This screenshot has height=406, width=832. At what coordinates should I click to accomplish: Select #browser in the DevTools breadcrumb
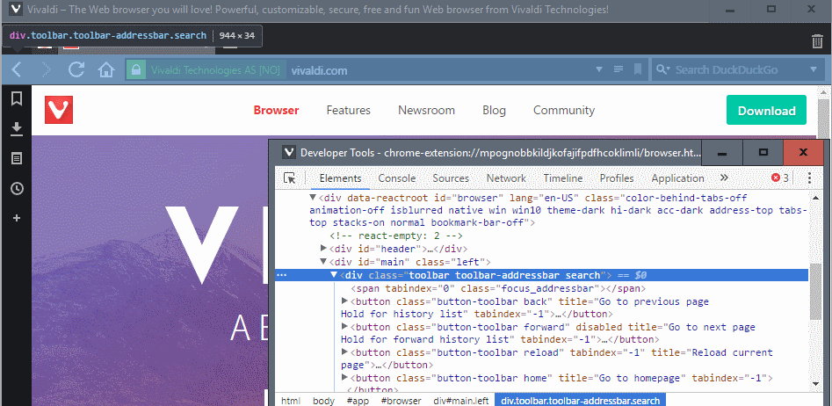click(x=402, y=401)
